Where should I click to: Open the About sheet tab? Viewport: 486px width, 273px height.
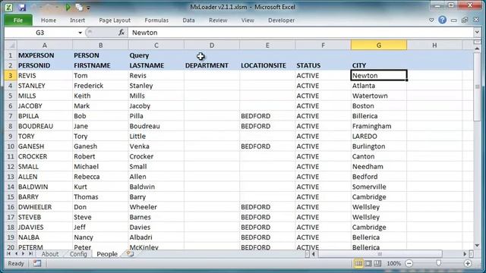pos(50,254)
